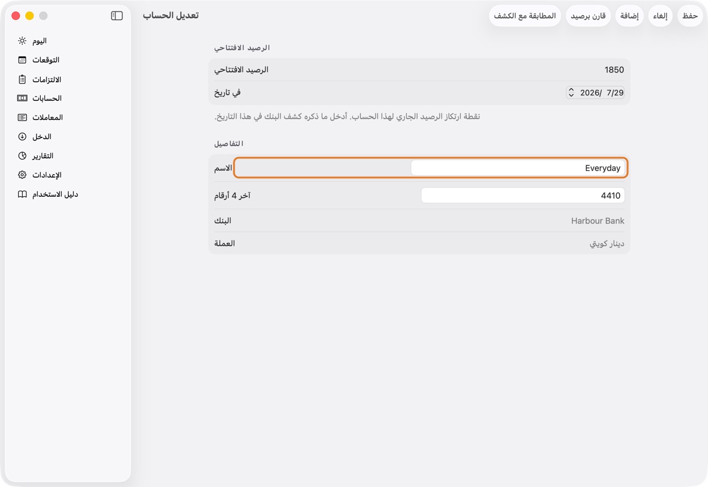
Task: Select the 7/29 part of the date
Action: (x=615, y=92)
